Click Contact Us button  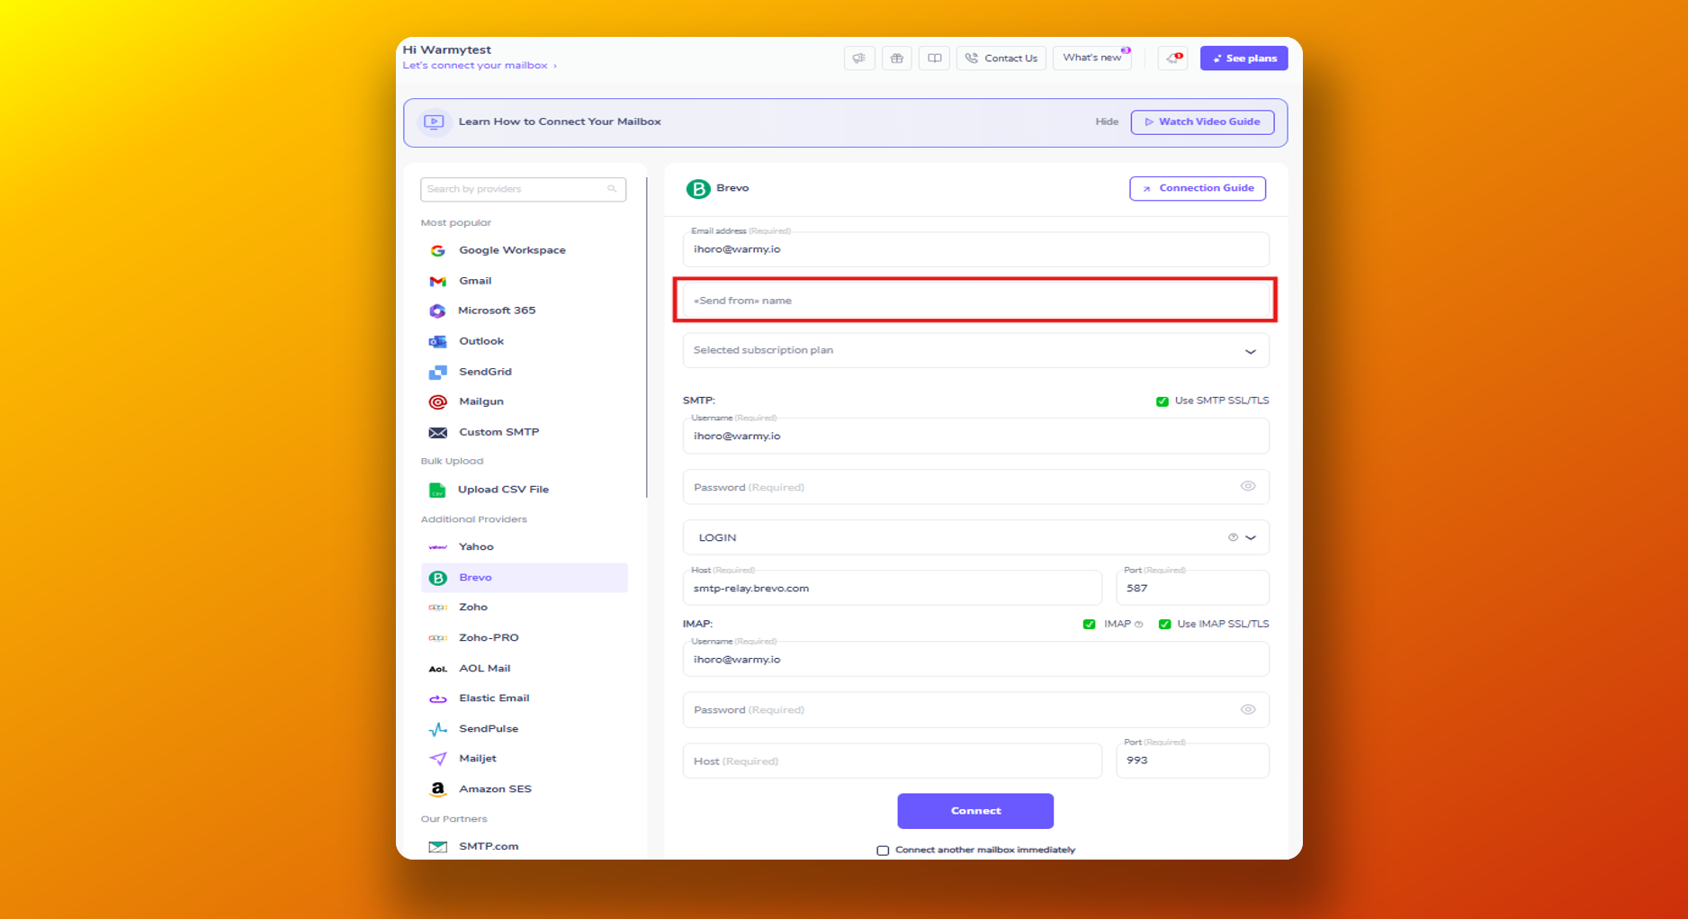click(1001, 59)
